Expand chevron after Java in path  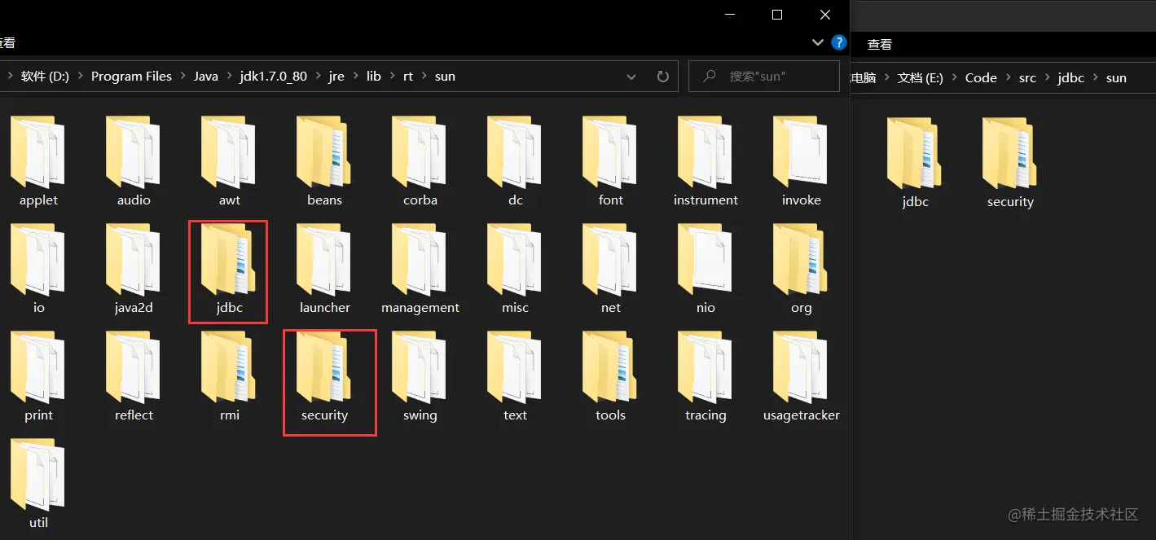coord(229,77)
